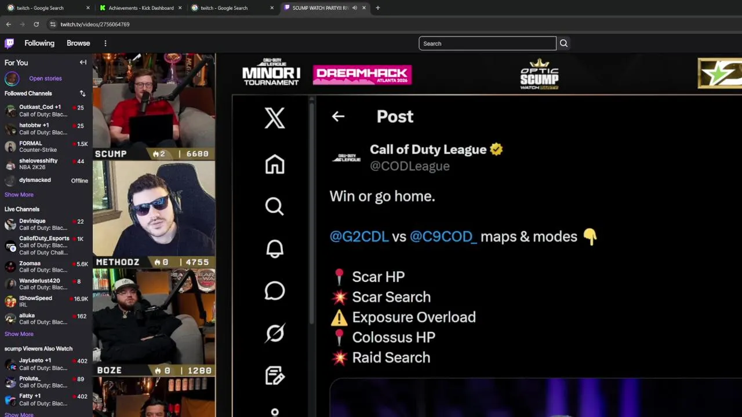This screenshot has height=417, width=742.
Task: Click the search magnifier button
Action: (563, 43)
